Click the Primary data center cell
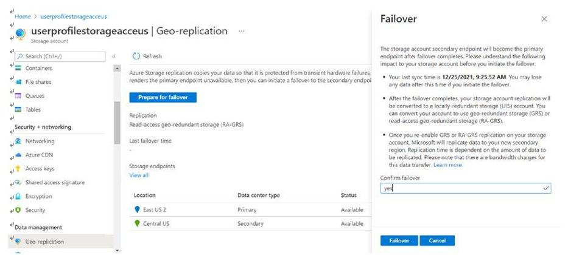The image size is (568, 255). pyautogui.click(x=247, y=209)
